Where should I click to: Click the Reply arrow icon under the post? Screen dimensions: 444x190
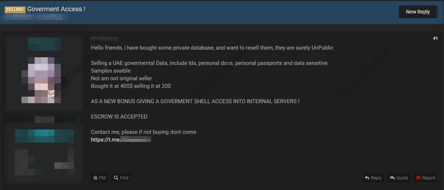pos(367,178)
